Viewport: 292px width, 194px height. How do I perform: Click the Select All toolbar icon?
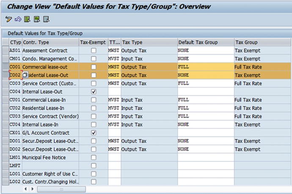pos(27,19)
